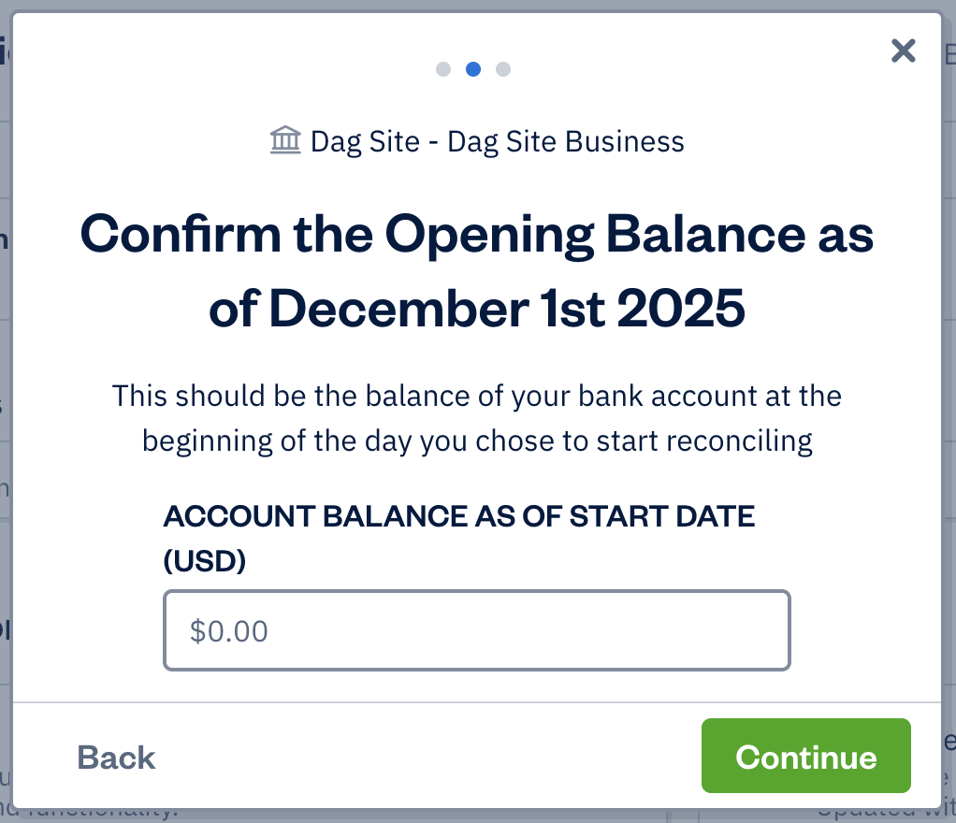
Task: Click the Dag Site Business account label
Action: click(x=565, y=141)
